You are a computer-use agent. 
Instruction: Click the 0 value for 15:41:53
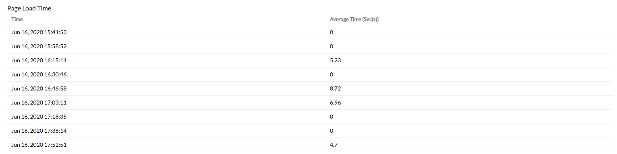[x=331, y=32]
